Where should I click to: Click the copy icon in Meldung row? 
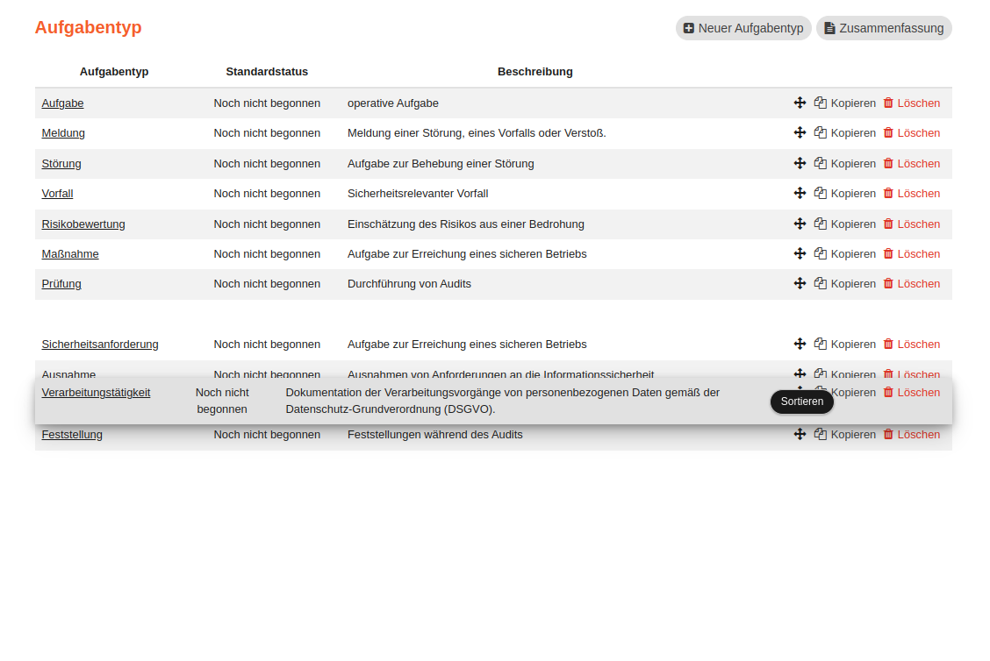[x=821, y=132]
